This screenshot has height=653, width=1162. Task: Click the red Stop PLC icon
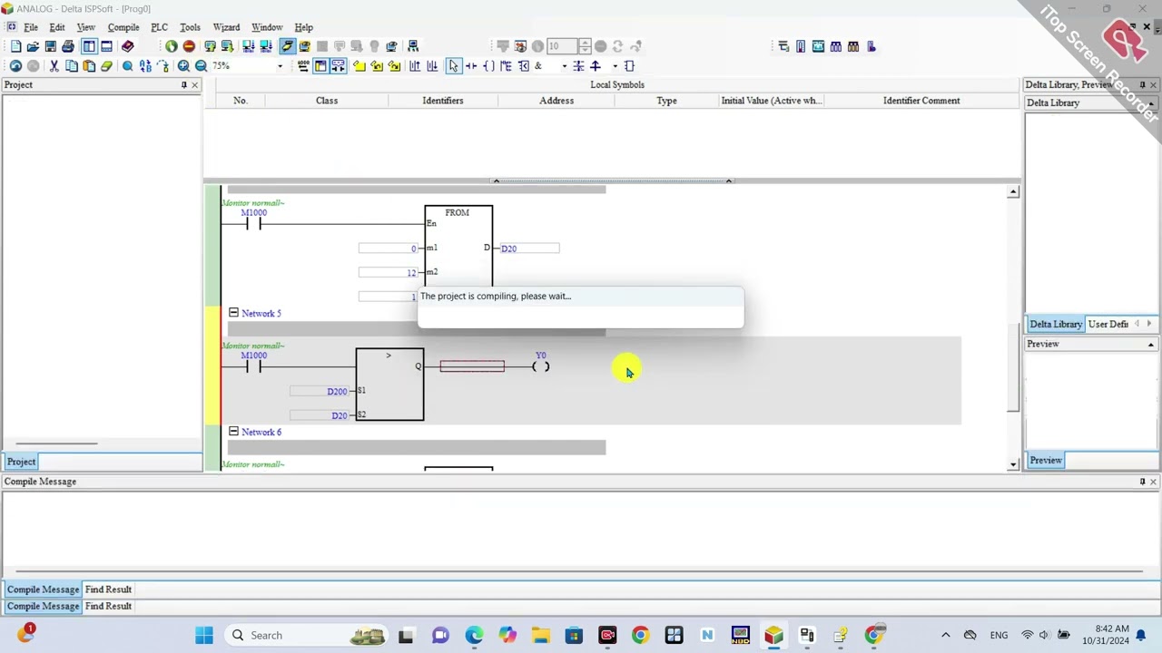tap(189, 46)
